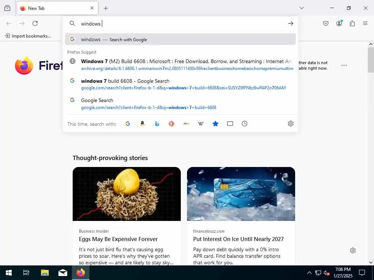The width and height of the screenshot is (374, 280).
Task: Click scrollbar down arrow
Action: click(x=371, y=262)
